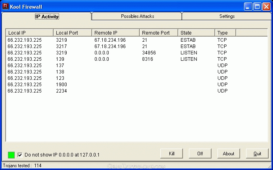
Task: Select the UDP row with port 137
Action: (136, 66)
